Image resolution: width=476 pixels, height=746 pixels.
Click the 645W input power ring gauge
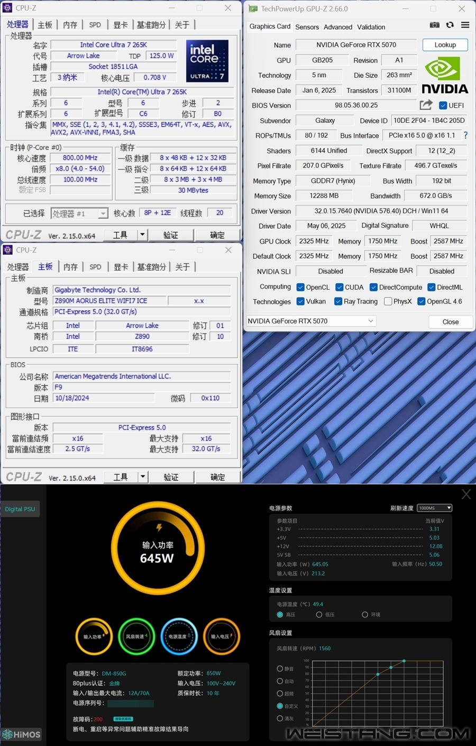pyautogui.click(x=158, y=549)
